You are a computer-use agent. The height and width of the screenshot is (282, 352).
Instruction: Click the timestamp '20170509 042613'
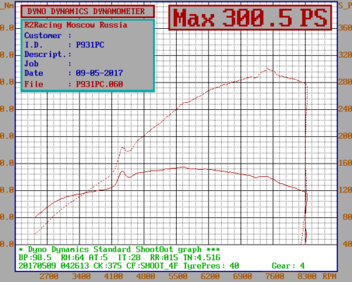point(54,266)
